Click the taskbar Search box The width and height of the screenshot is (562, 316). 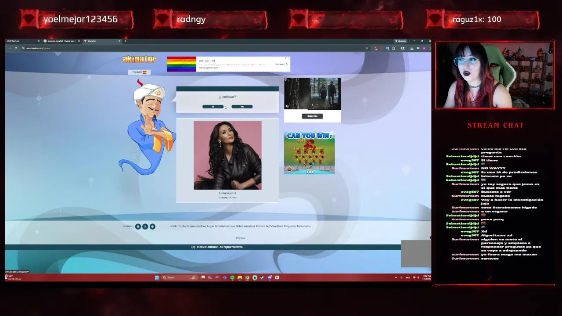(180, 277)
